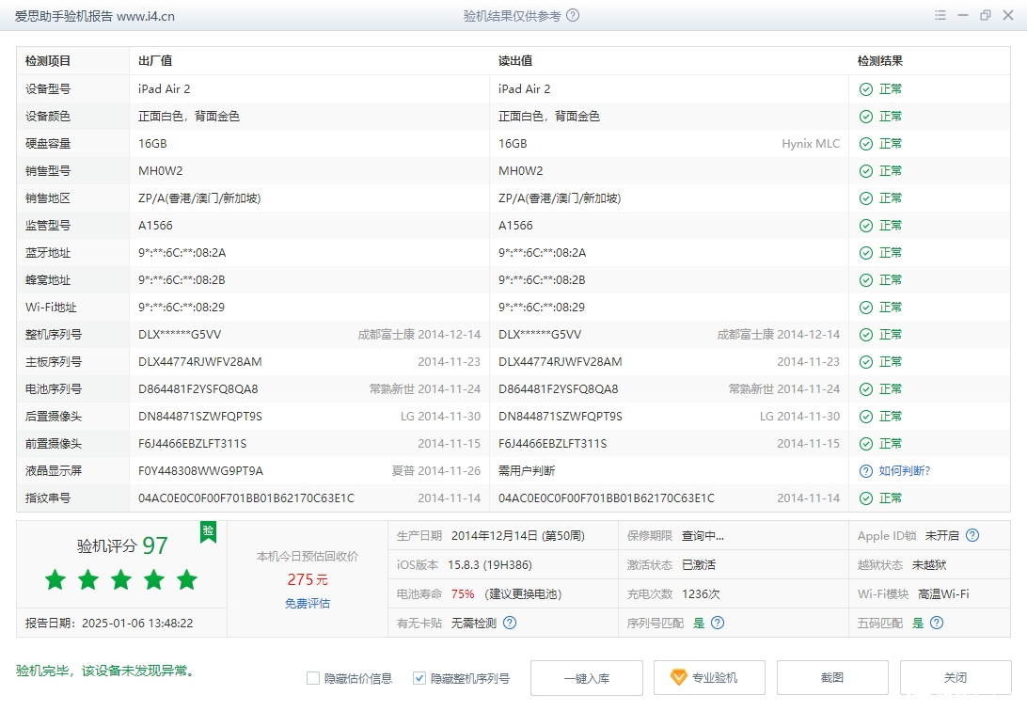The height and width of the screenshot is (711, 1027).
Task: Enable the 隐藏估价信息 checkbox
Action: [x=313, y=678]
